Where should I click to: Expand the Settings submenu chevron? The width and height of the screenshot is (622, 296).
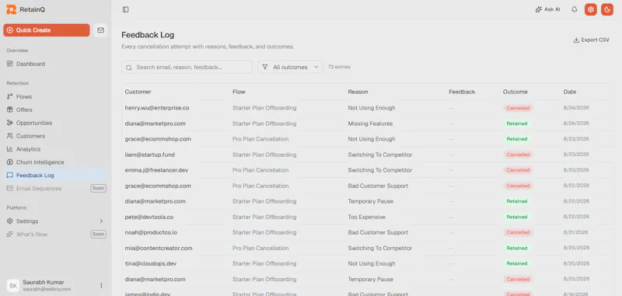(x=101, y=221)
